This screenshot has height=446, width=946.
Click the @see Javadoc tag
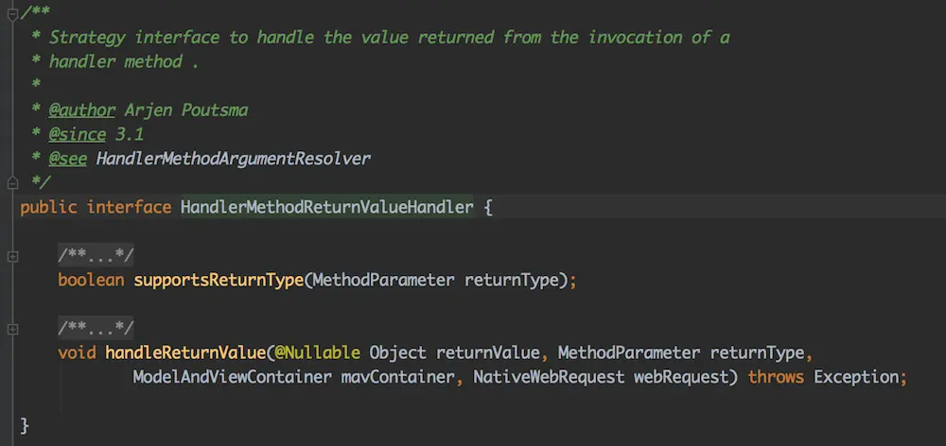(67, 159)
